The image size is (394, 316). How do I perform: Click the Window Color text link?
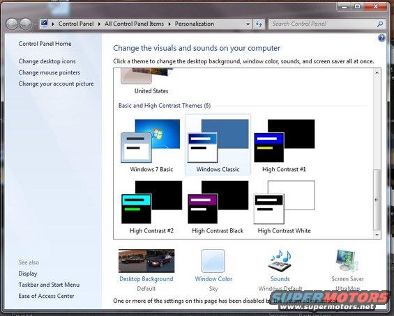tap(213, 279)
